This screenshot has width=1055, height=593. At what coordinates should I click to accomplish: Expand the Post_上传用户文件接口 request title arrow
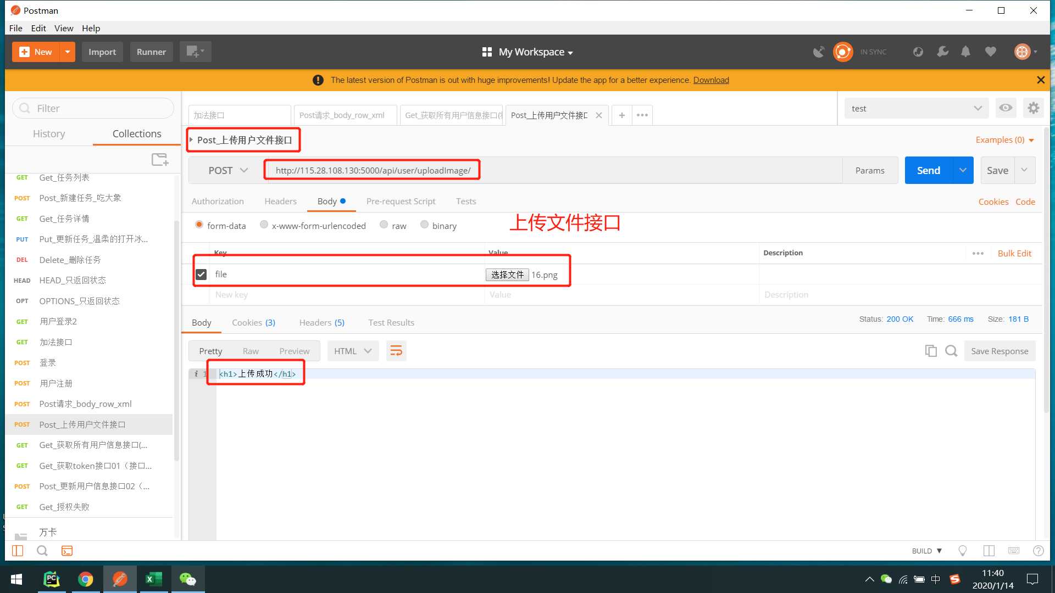(x=191, y=139)
